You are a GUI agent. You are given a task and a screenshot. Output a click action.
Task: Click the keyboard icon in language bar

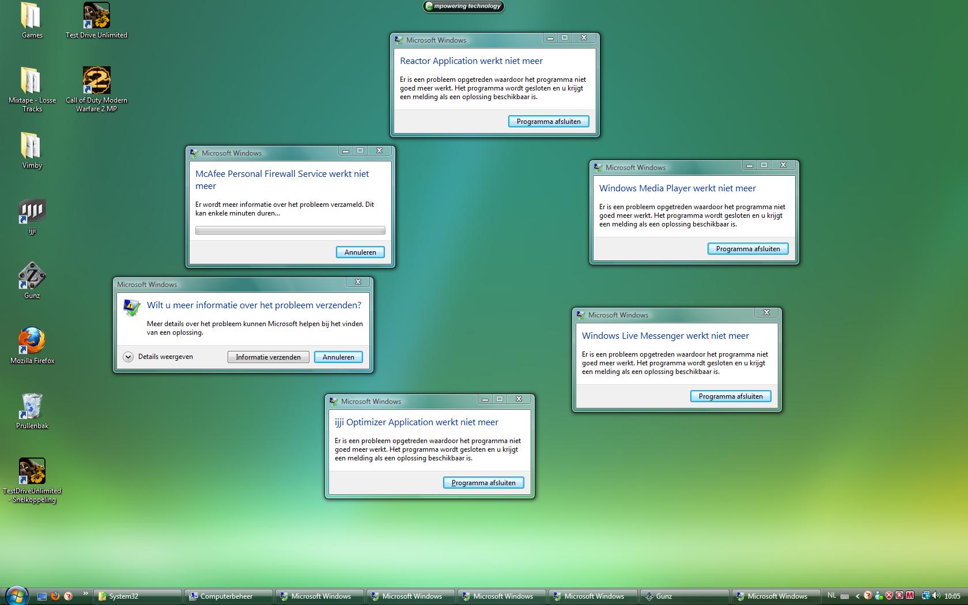coord(845,596)
